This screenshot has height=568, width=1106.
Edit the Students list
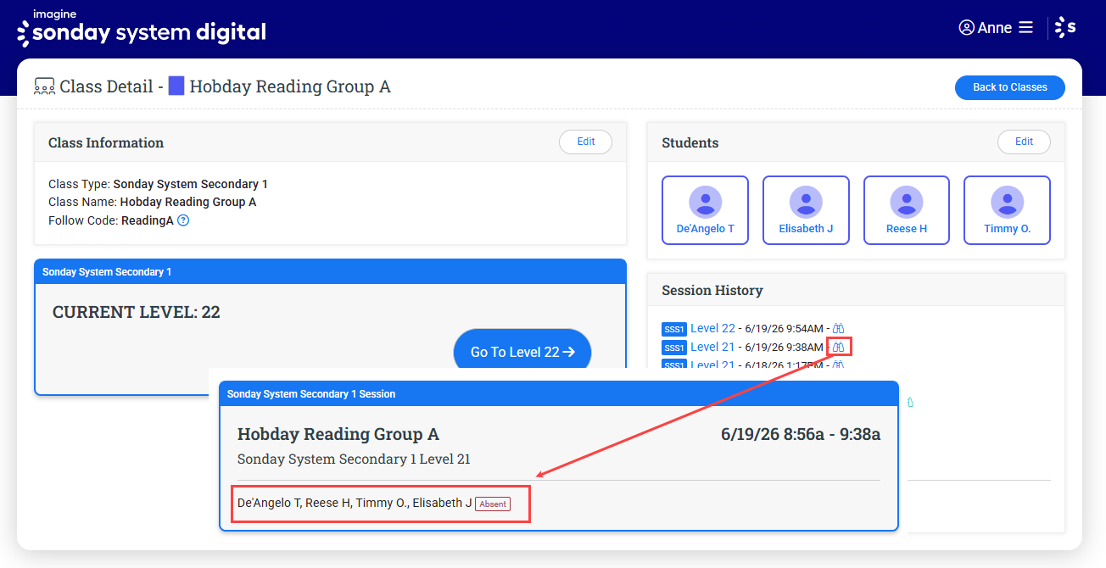click(x=1024, y=142)
